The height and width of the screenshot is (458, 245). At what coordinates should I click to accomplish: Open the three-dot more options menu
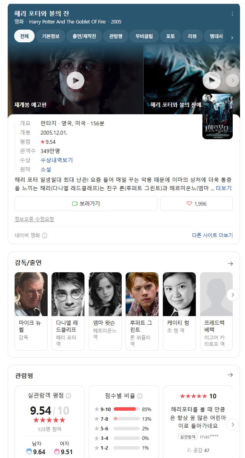coord(232,14)
